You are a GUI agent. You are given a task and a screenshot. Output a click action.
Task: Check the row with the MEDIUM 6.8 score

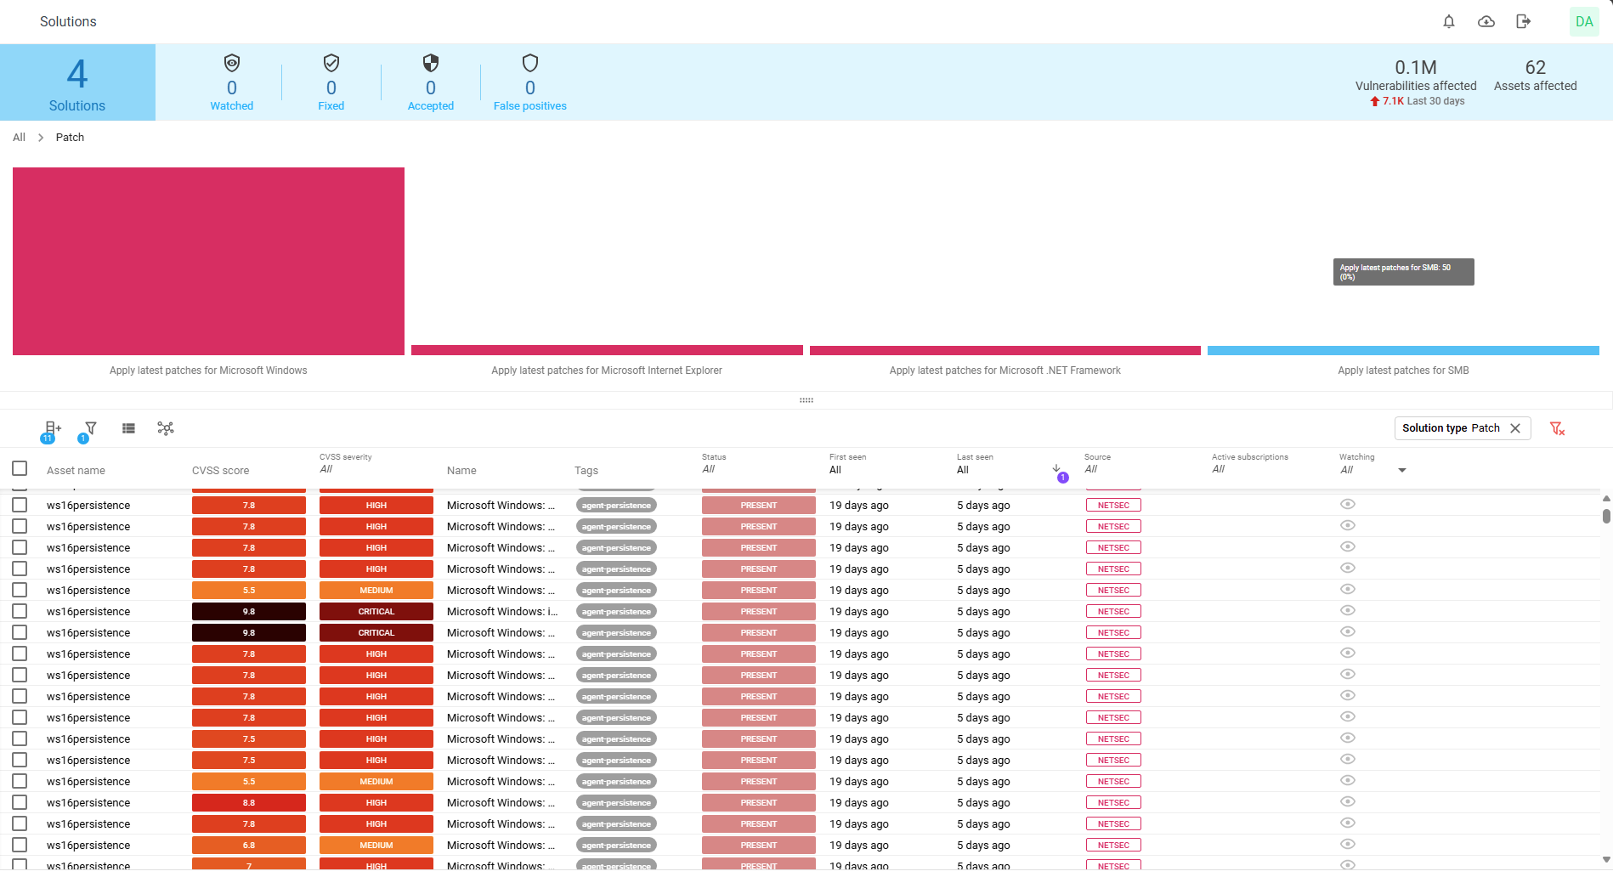point(20,845)
